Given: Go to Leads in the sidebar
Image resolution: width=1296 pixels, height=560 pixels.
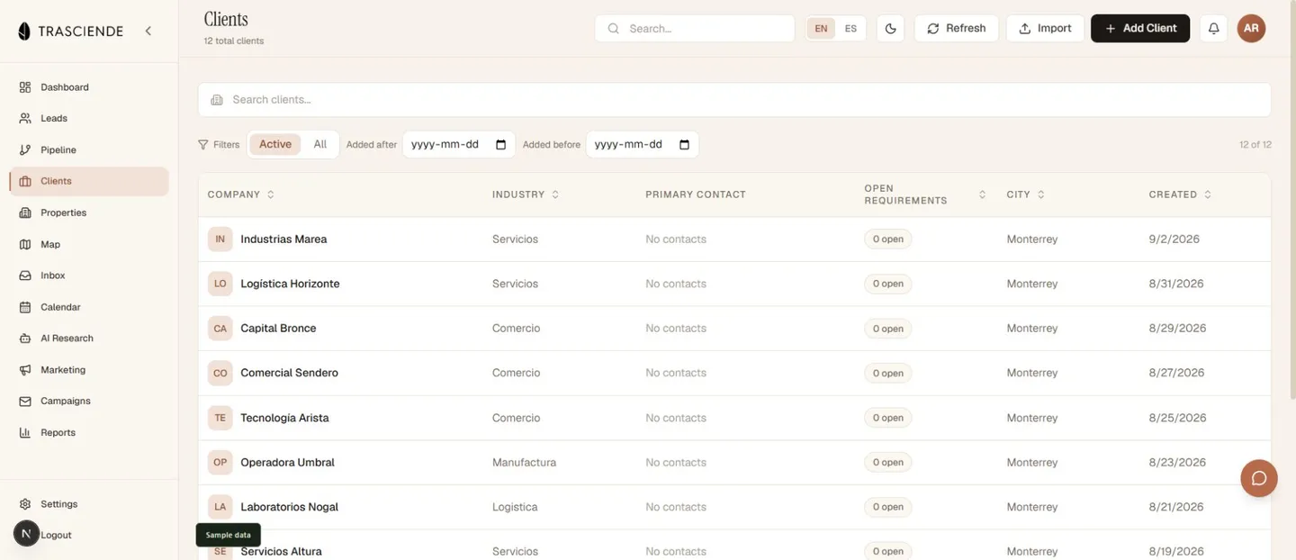Looking at the screenshot, I should (89, 118).
